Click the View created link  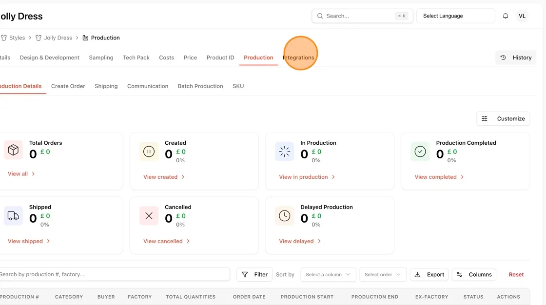tap(164, 177)
